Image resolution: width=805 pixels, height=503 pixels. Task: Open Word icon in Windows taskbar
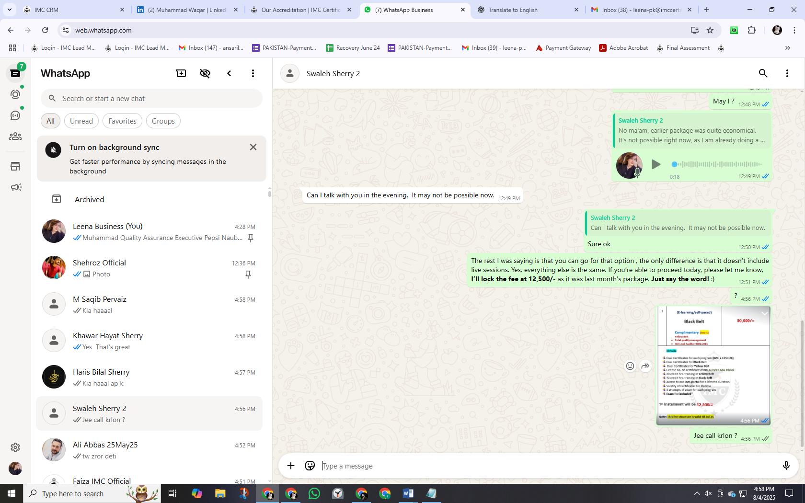[408, 493]
